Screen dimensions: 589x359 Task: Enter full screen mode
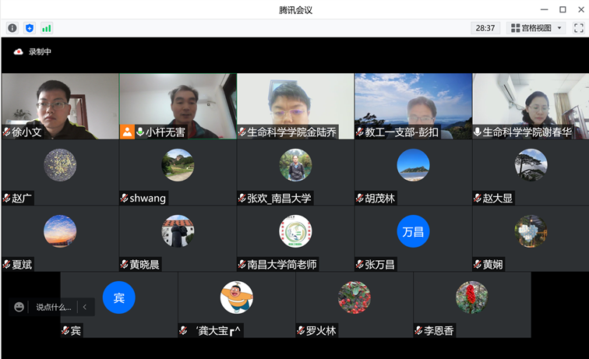coord(579,28)
